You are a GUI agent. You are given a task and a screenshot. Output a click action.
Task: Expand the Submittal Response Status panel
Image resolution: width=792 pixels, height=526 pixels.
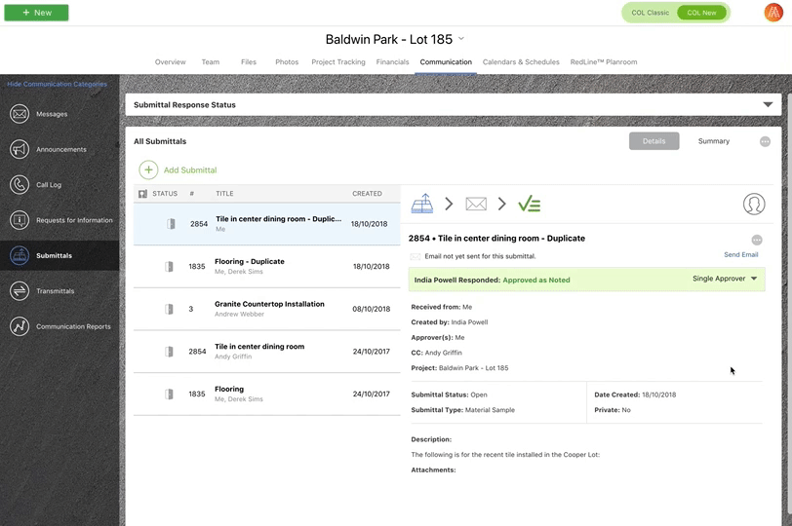coord(768,105)
